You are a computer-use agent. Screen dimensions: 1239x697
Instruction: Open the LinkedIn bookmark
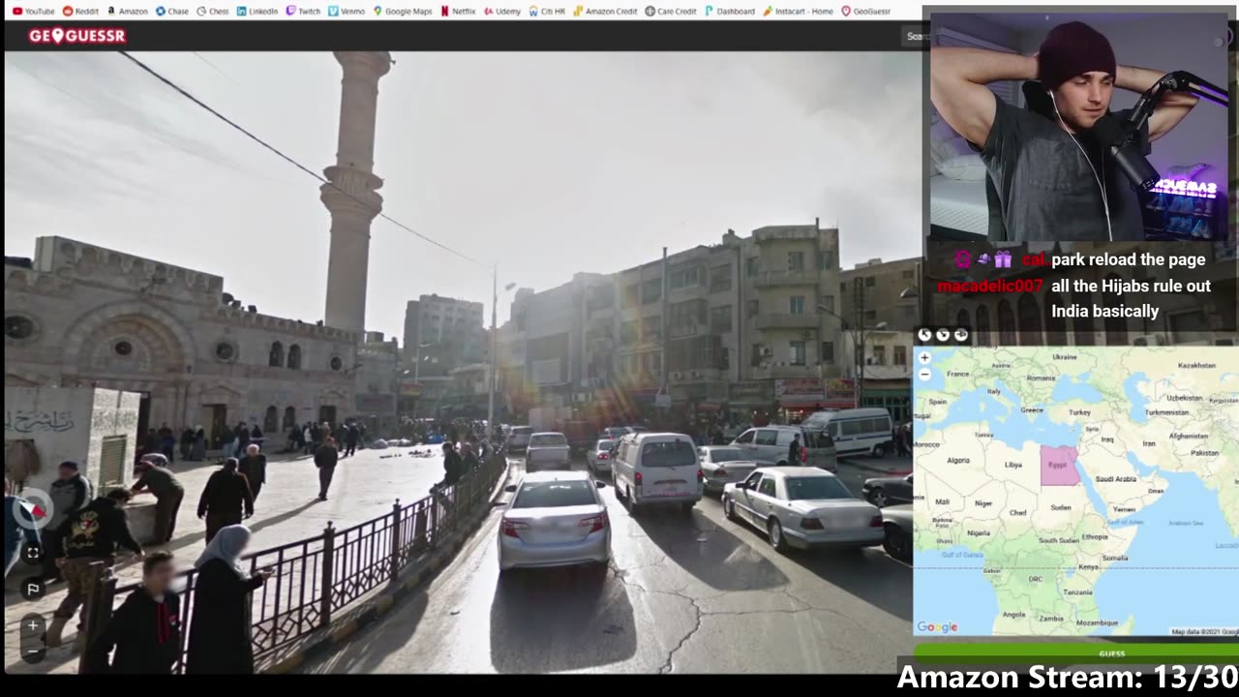coord(257,11)
